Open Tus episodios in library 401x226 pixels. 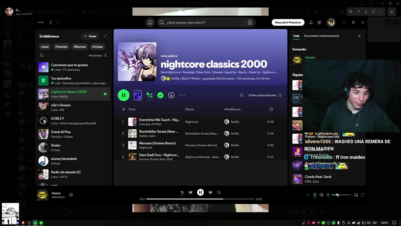[x=74, y=81]
